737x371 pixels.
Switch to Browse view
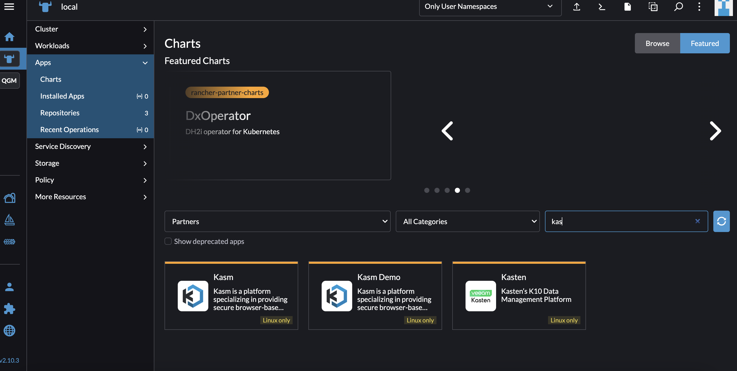(x=657, y=43)
